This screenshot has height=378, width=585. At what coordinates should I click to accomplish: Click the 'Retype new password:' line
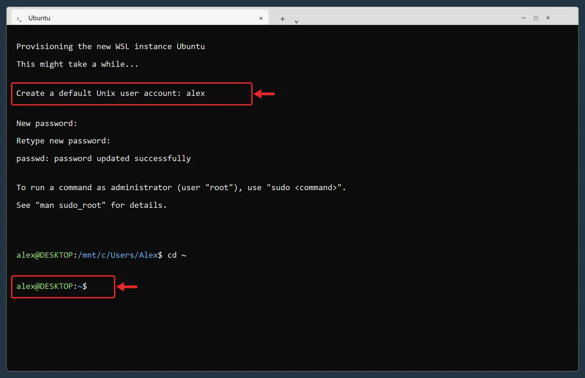[63, 141]
